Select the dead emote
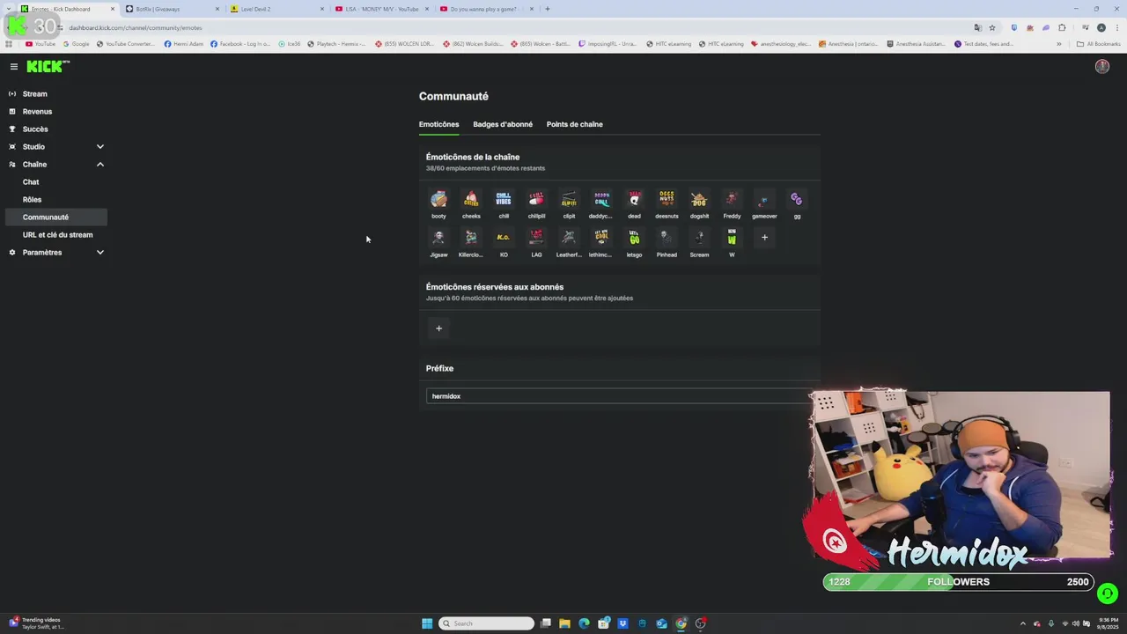Screen dimensions: 1127x634 pyautogui.click(x=634, y=199)
